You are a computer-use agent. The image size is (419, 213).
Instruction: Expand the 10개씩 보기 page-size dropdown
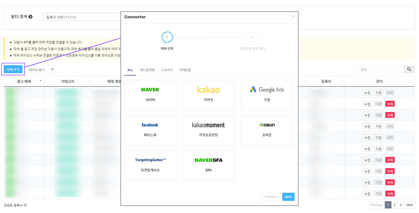40,70
